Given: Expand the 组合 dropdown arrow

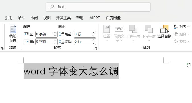Looking at the screenshot, I should [189, 34].
